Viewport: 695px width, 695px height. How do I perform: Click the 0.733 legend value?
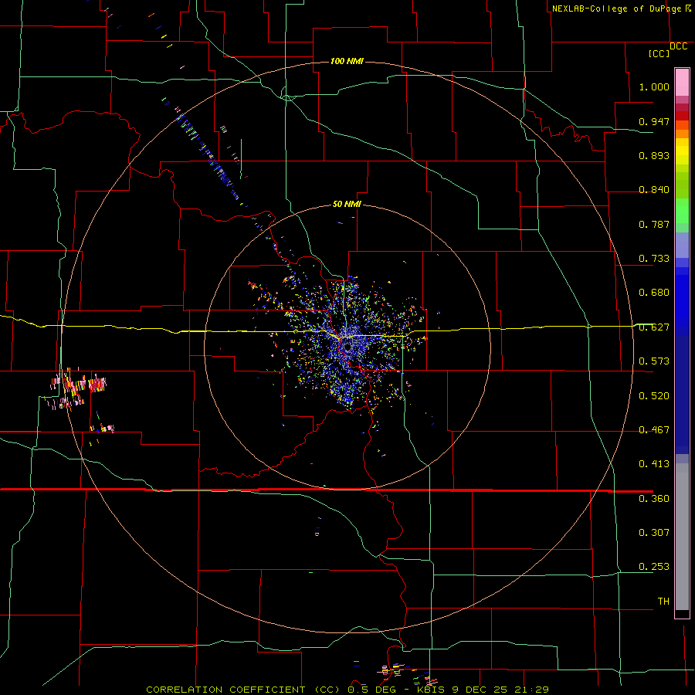(x=654, y=259)
